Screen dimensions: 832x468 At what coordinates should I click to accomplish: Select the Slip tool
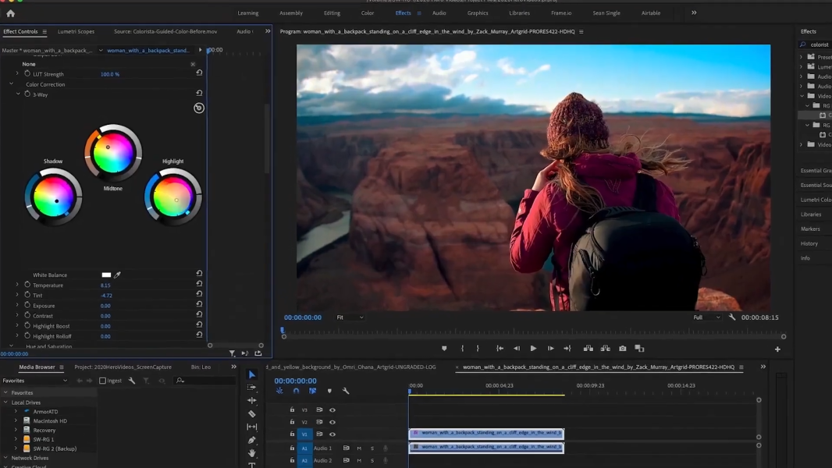(x=252, y=427)
